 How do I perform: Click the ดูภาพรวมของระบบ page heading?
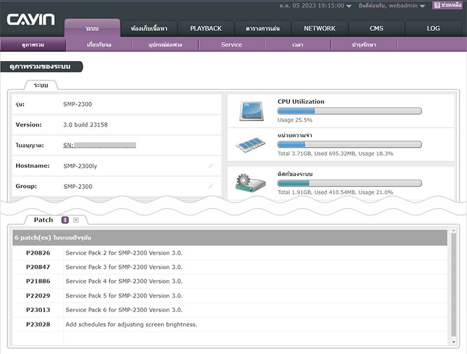(x=40, y=66)
